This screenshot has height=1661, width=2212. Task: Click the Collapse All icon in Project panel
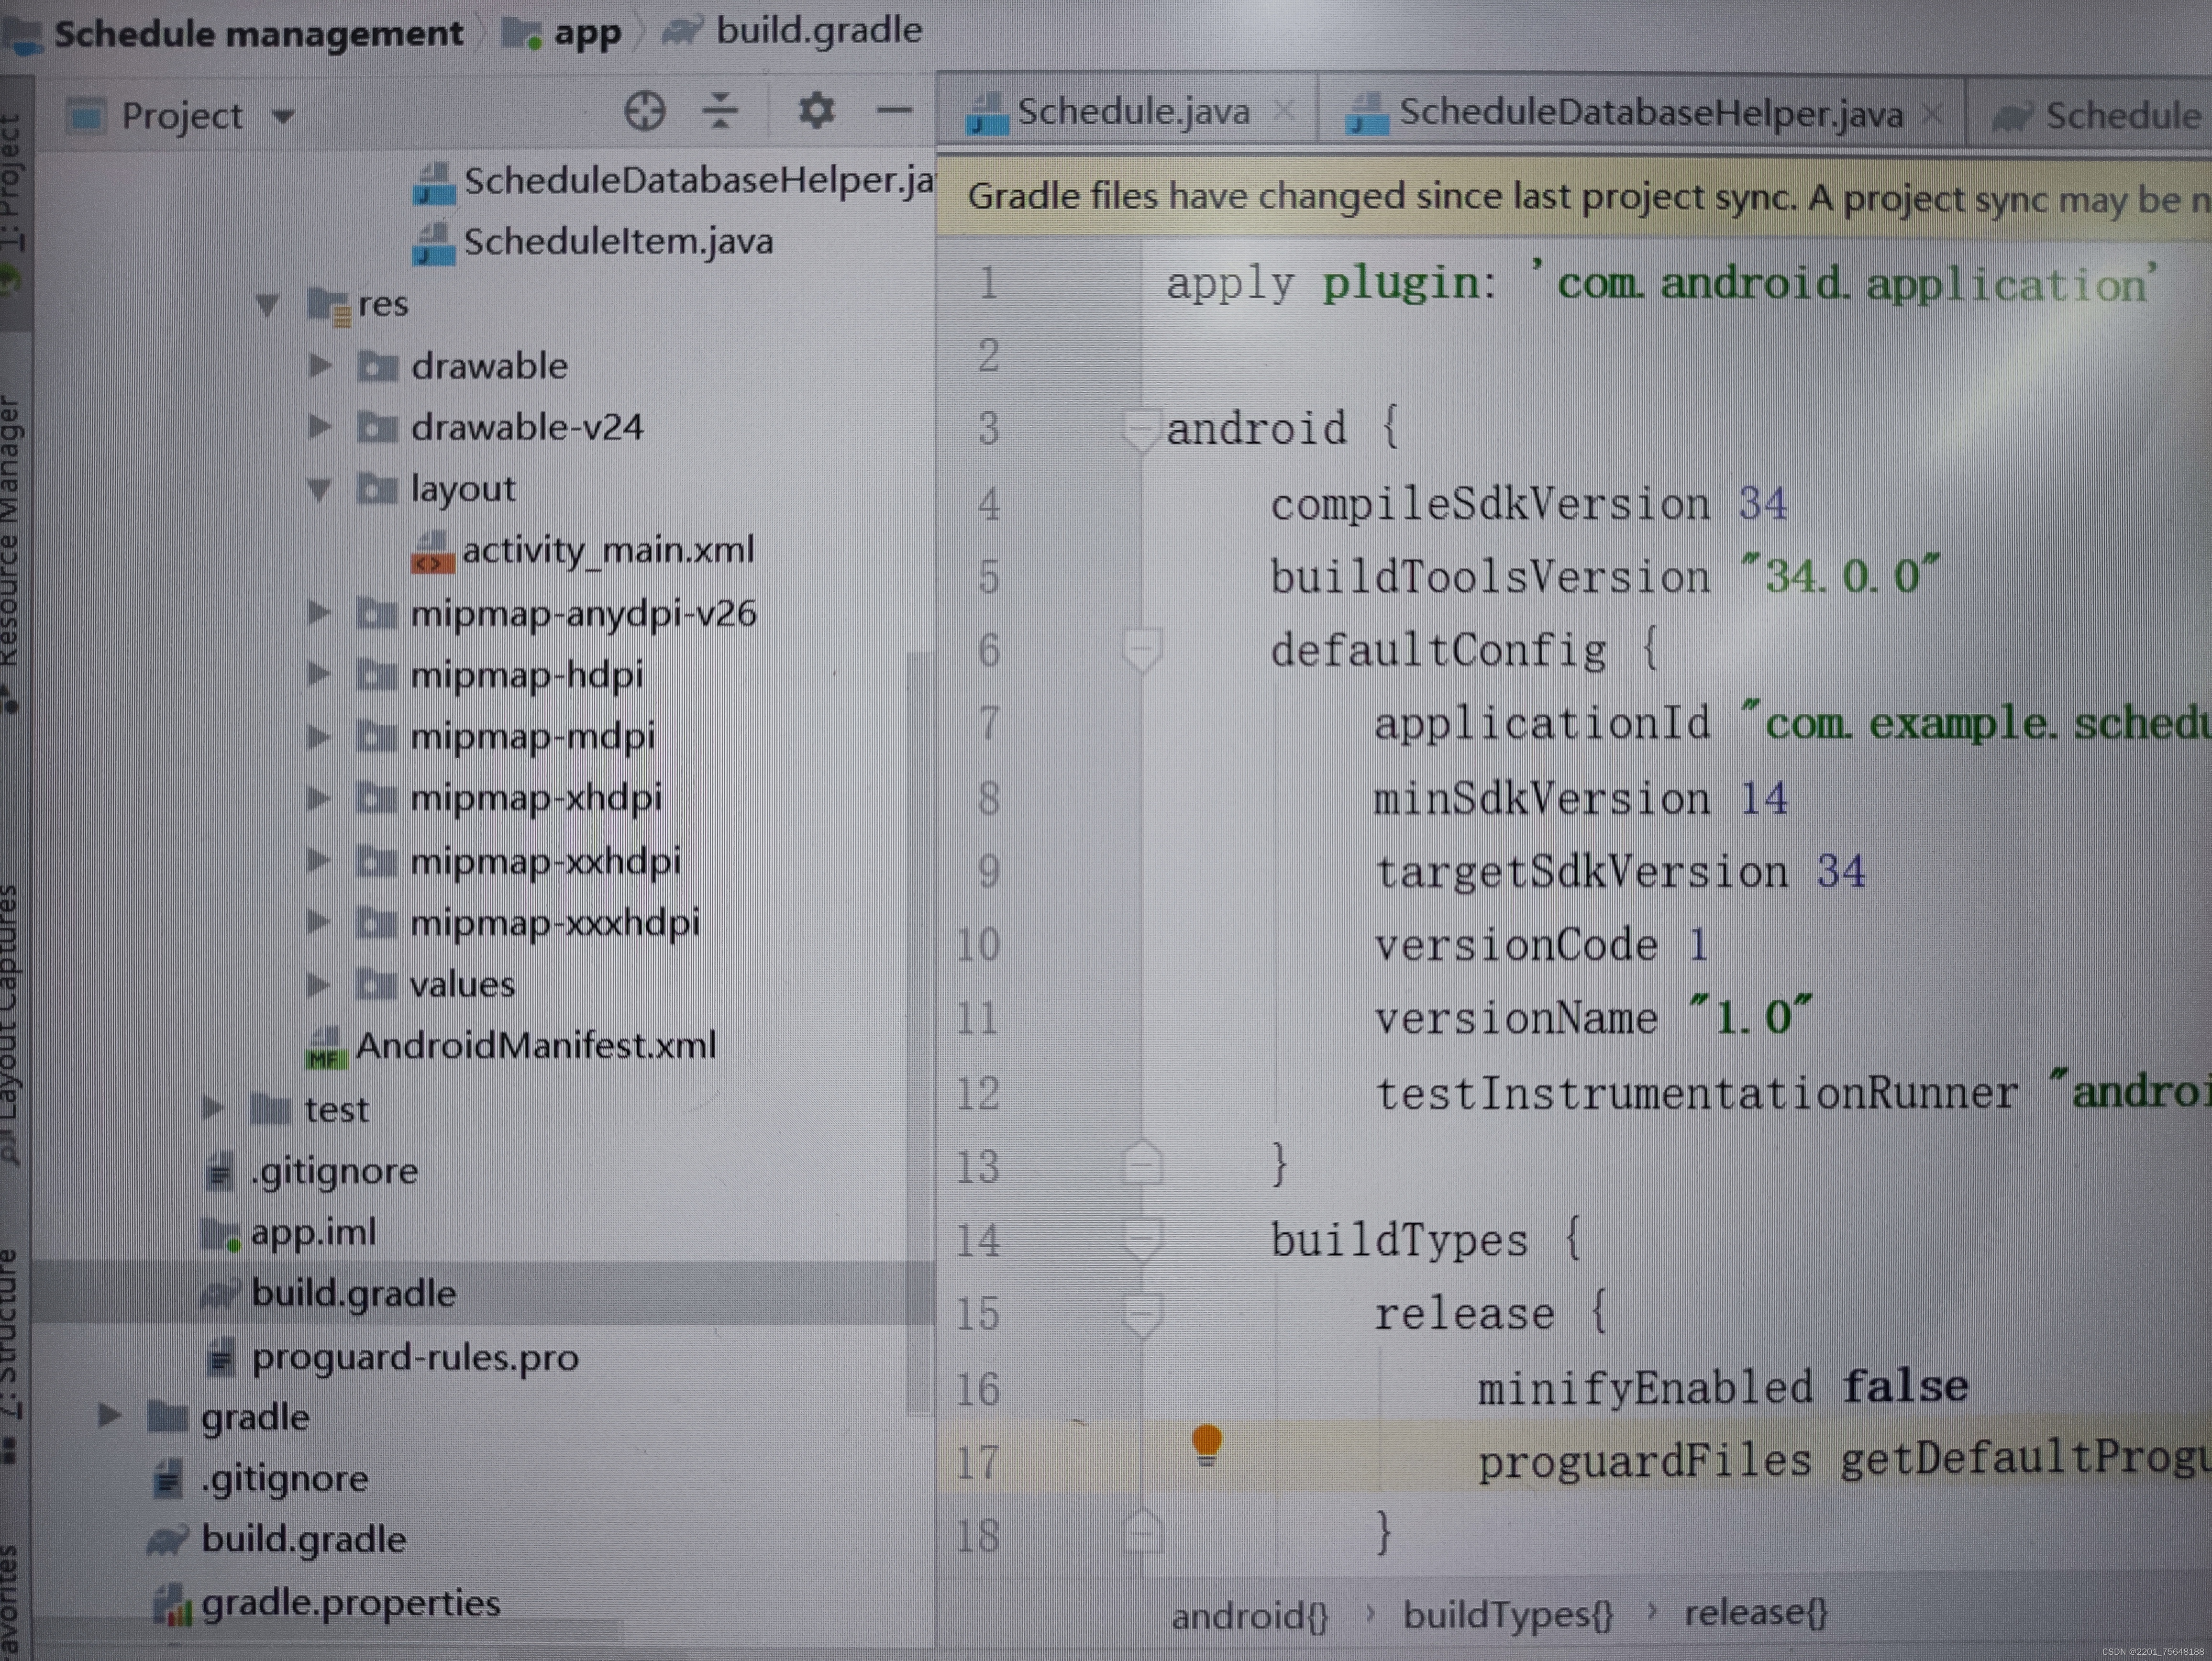(720, 111)
